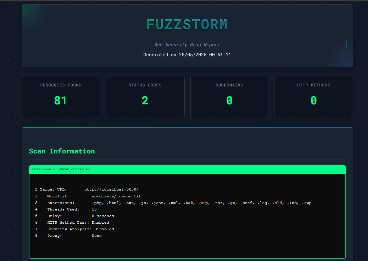Click the RESOURCES FOUND label
Viewport: 368px width, 261px height.
61,85
